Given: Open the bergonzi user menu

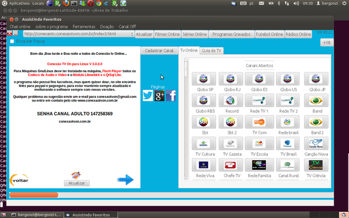Looking at the screenshot, I should pyautogui.click(x=327, y=4).
